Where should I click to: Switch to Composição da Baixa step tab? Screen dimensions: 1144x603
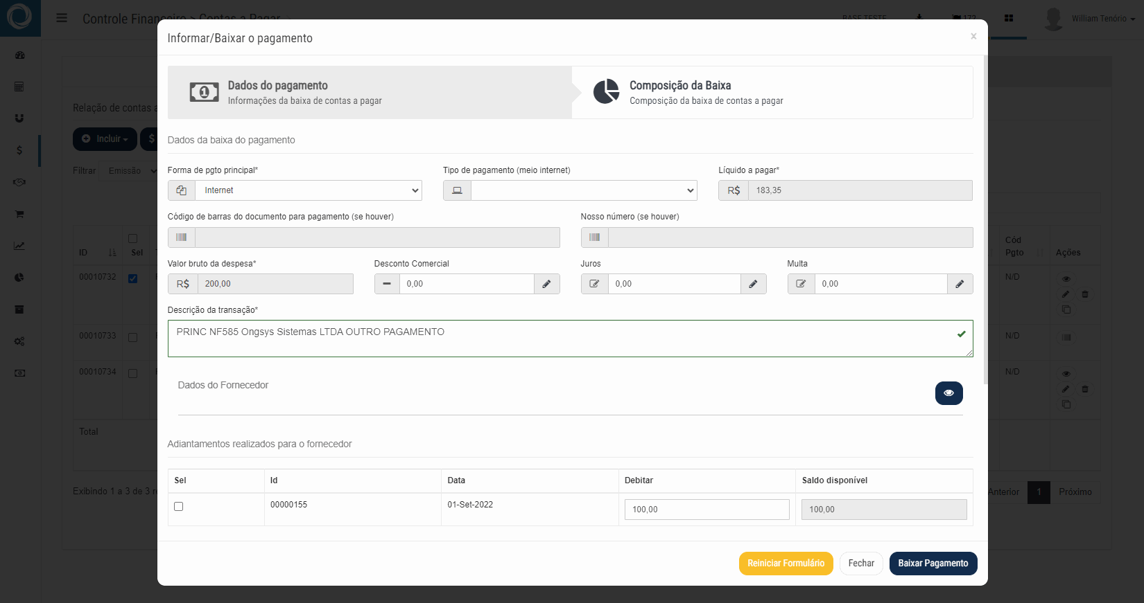(772, 93)
